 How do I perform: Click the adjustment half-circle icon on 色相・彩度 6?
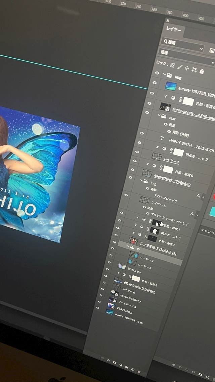click(173, 98)
